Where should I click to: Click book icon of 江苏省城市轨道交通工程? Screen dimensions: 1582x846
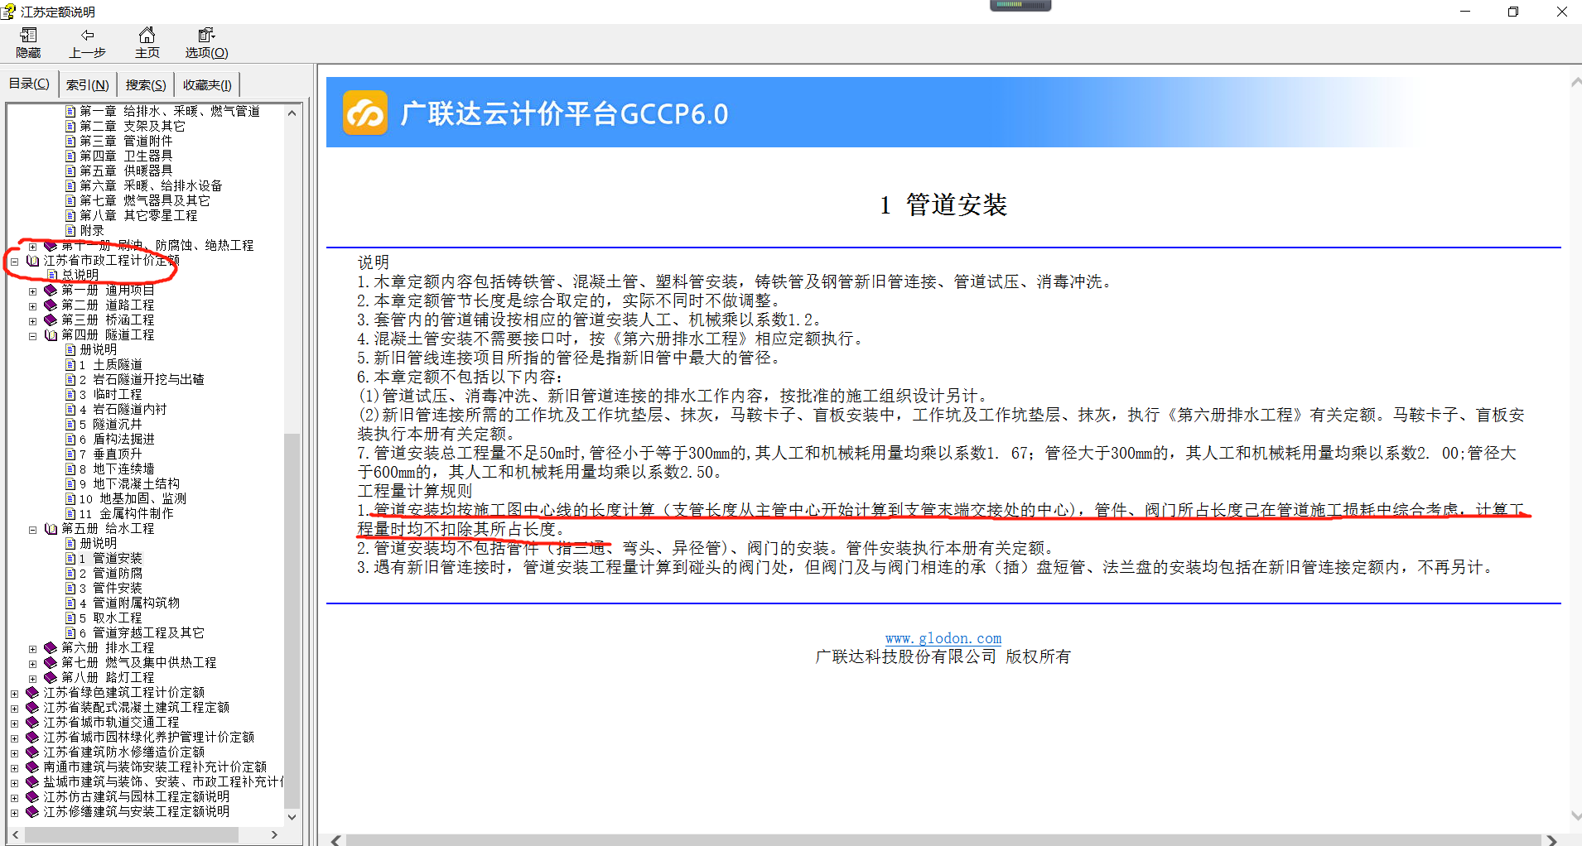(x=32, y=722)
